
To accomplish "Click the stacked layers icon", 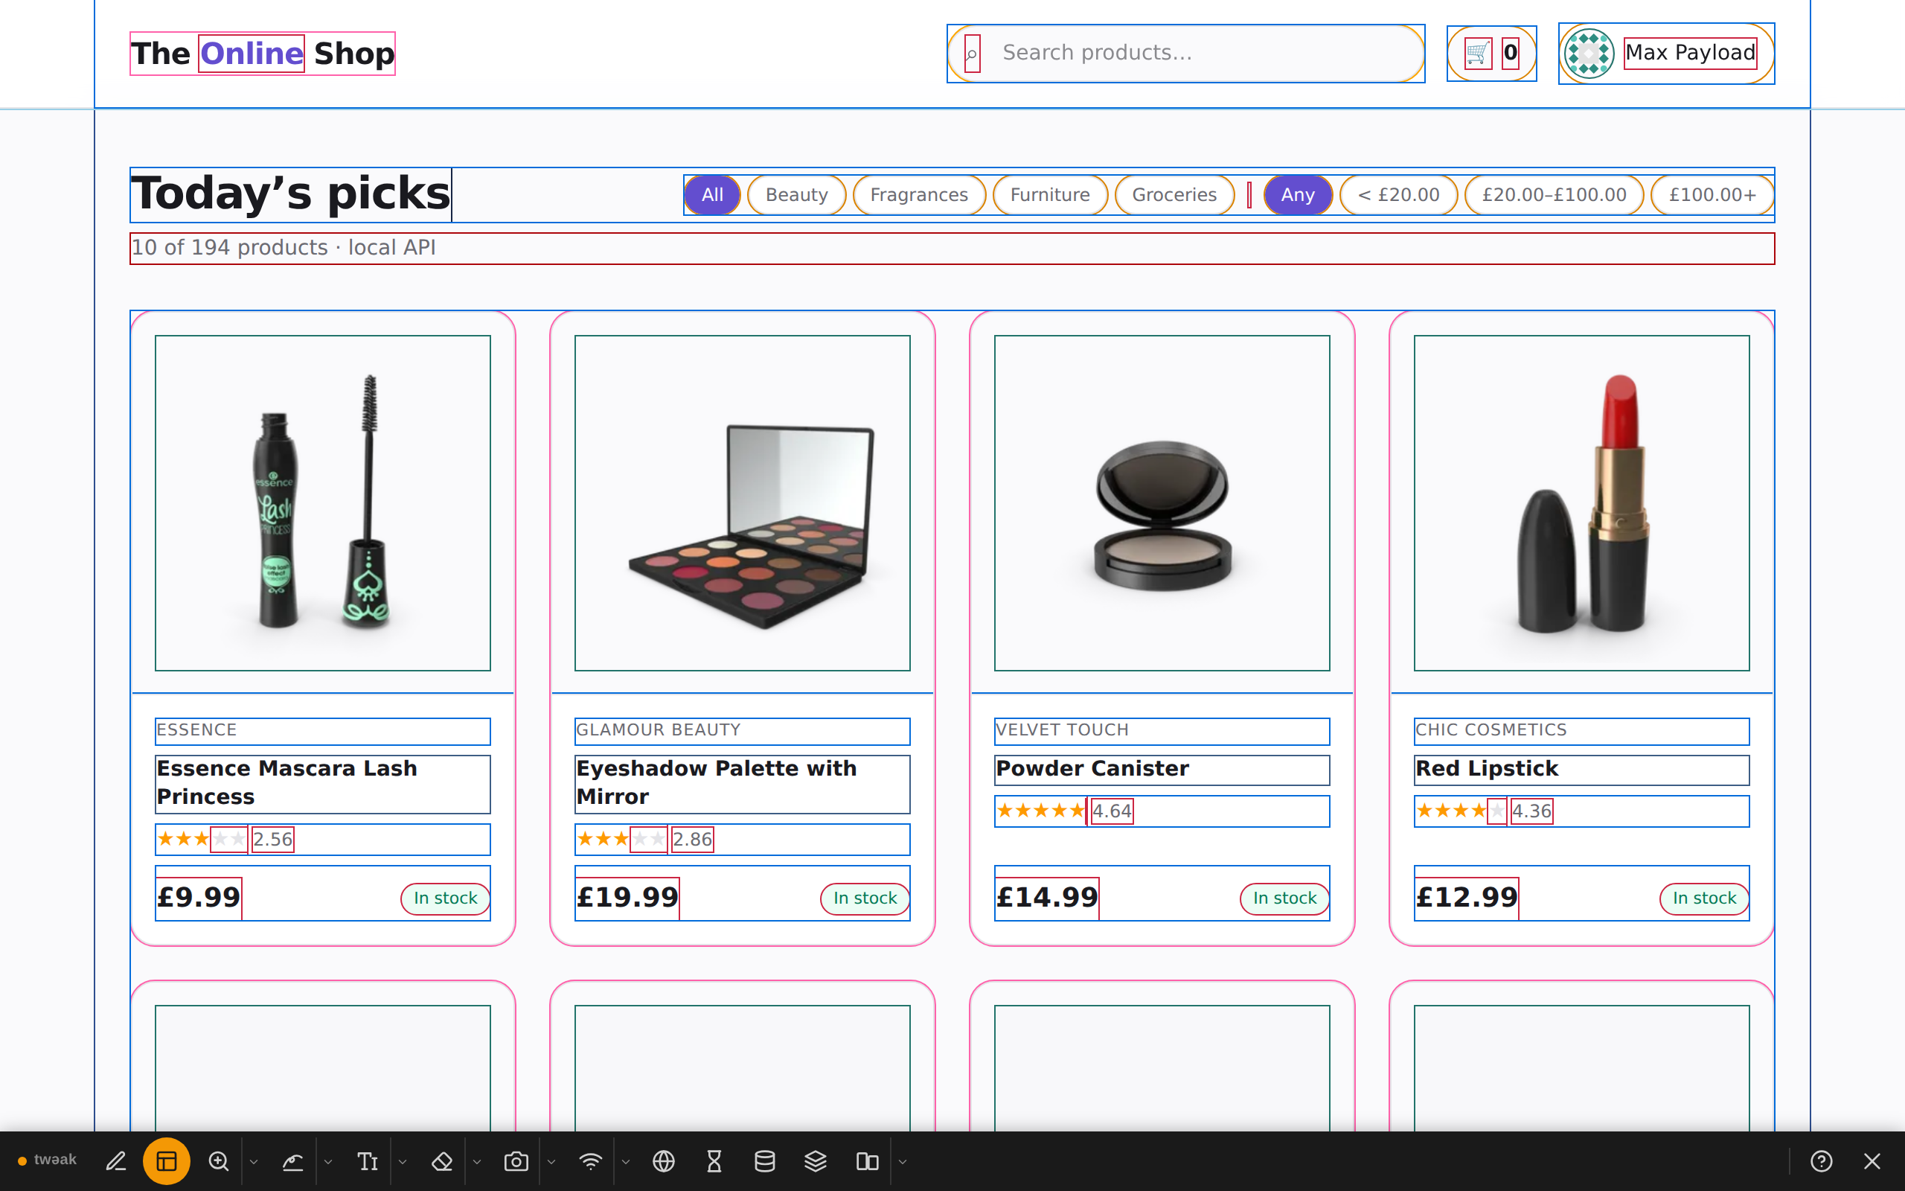I will pos(816,1161).
